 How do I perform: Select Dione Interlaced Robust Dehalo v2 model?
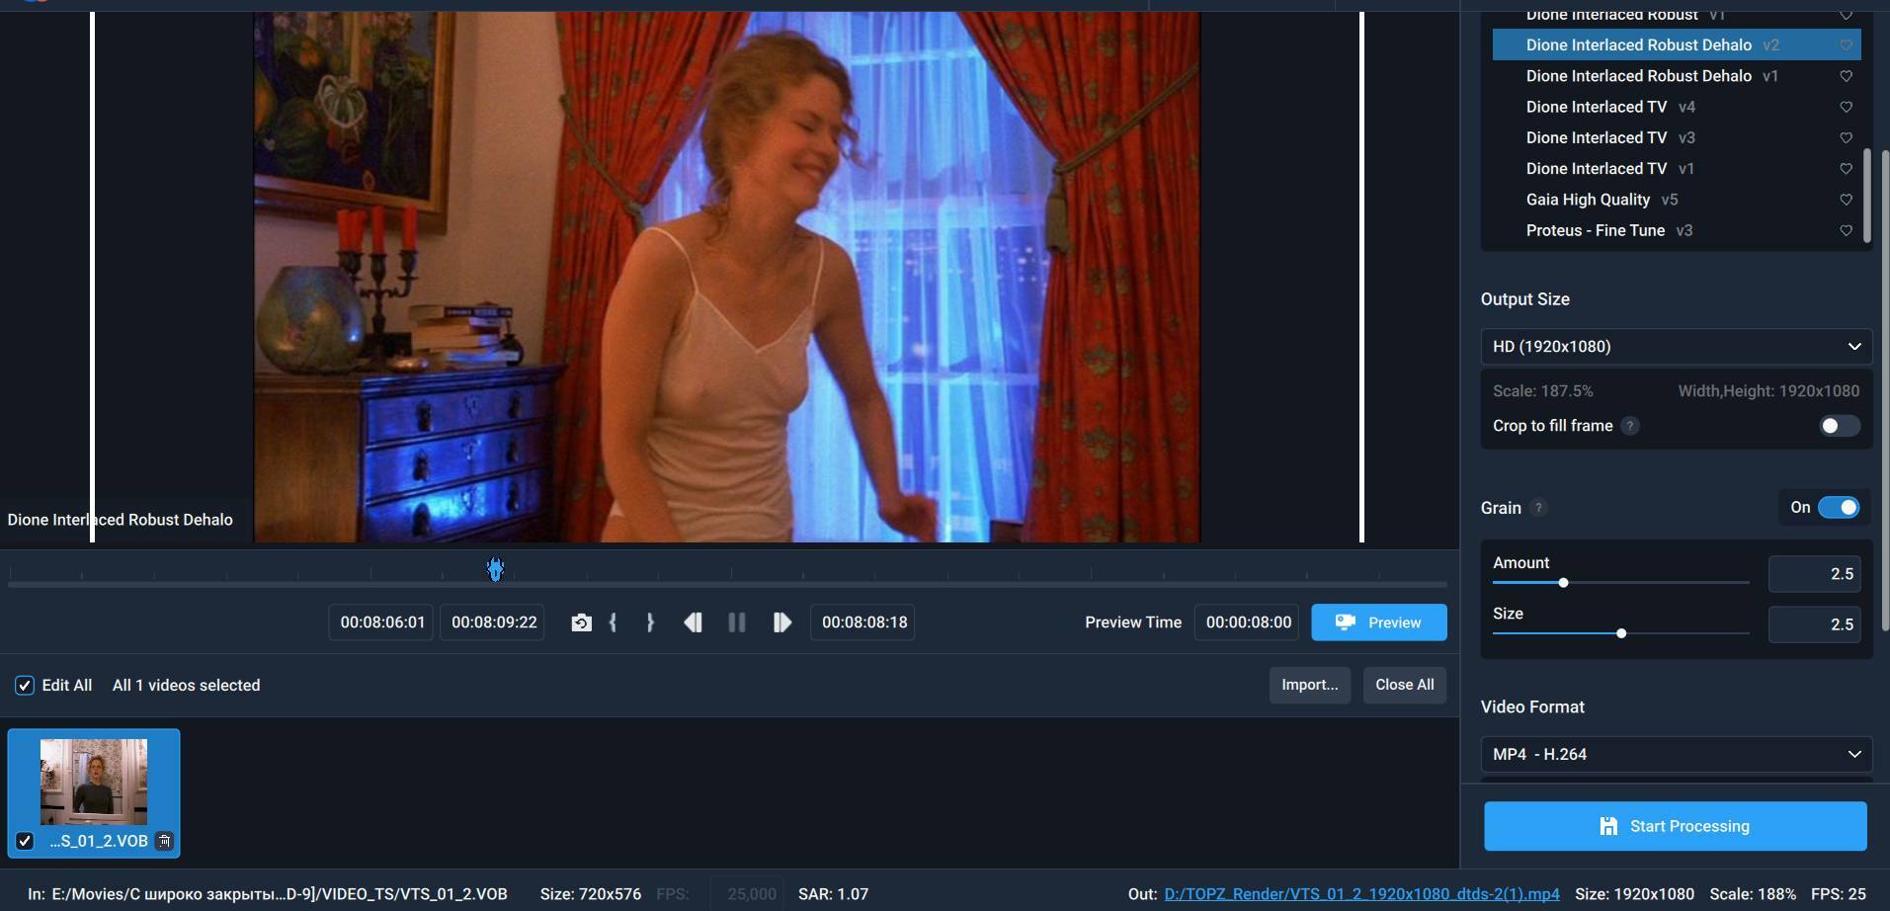coord(1676,44)
